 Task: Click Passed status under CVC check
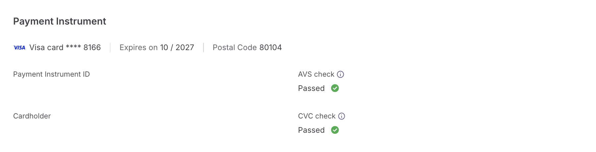point(311,130)
